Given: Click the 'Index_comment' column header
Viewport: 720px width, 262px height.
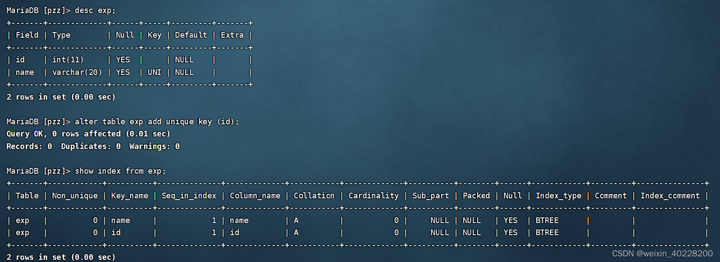Looking at the screenshot, I should click(670, 196).
